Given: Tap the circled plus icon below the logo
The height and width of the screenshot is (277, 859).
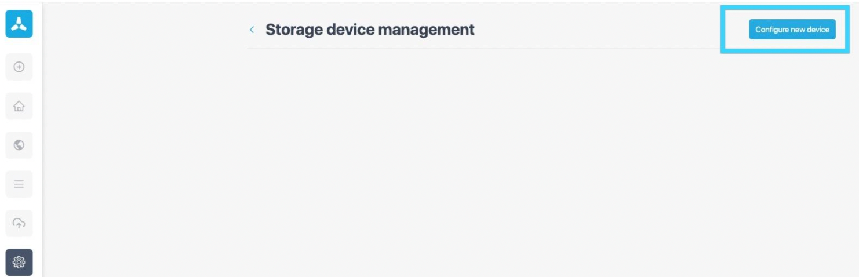Looking at the screenshot, I should coord(19,67).
